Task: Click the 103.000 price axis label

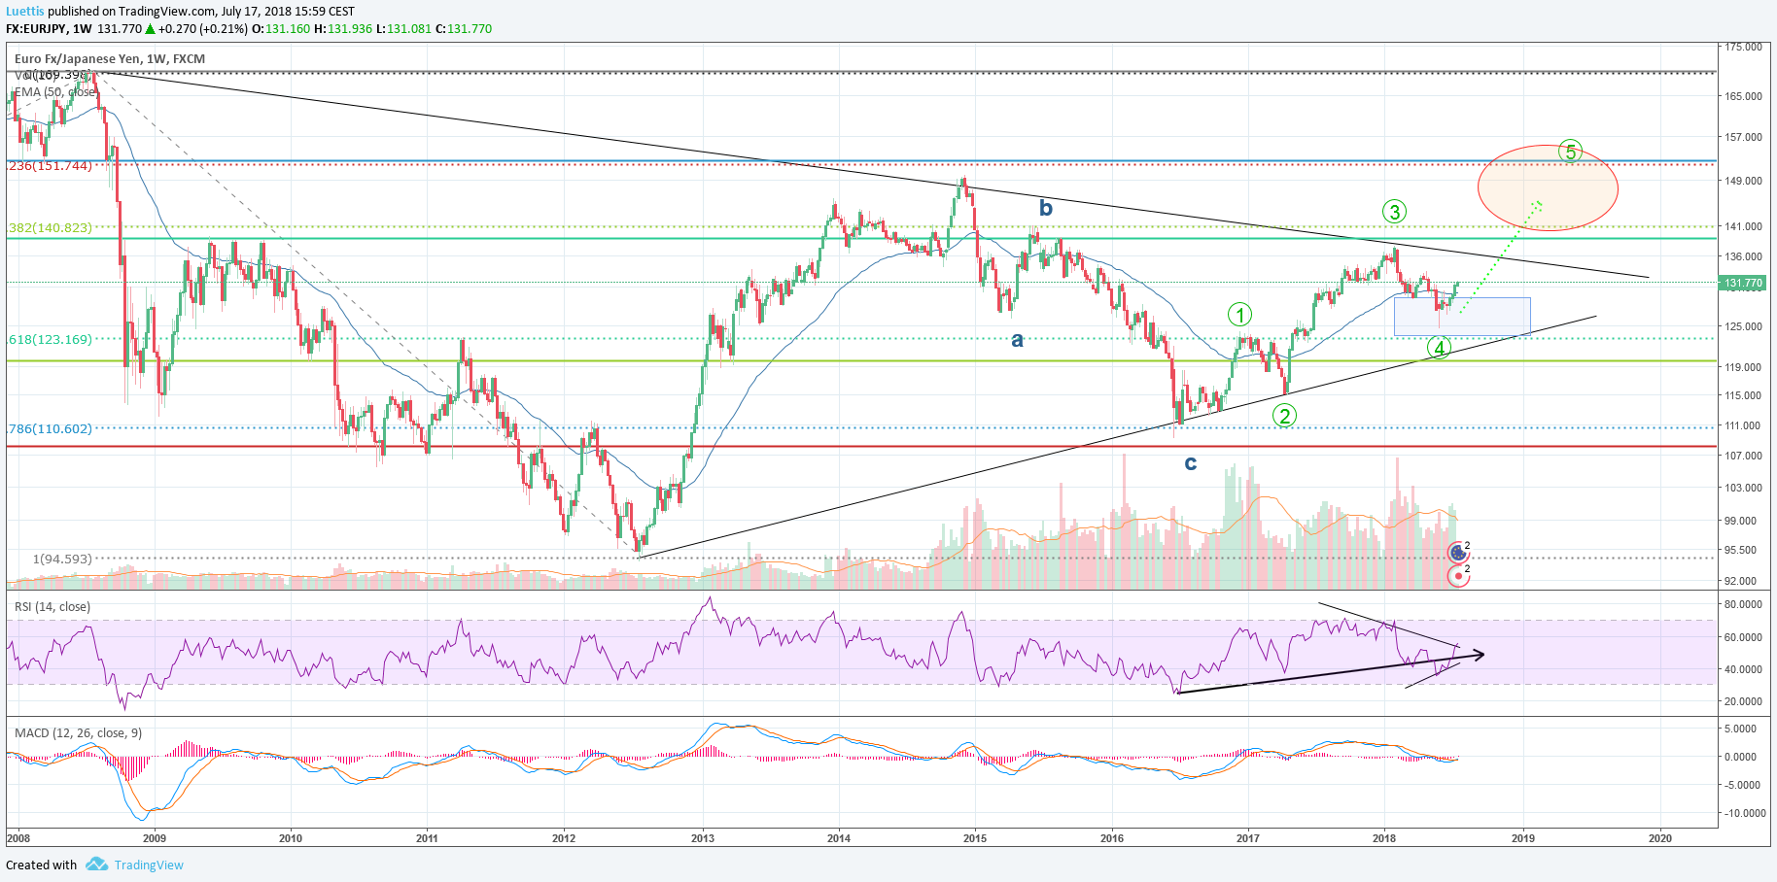Action: pos(1743,488)
